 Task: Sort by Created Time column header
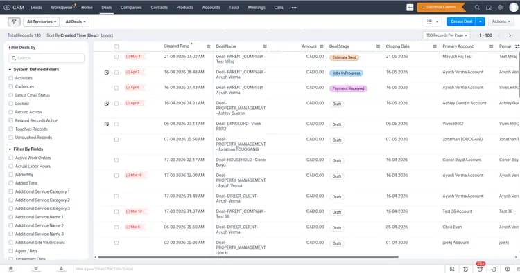(x=176, y=46)
